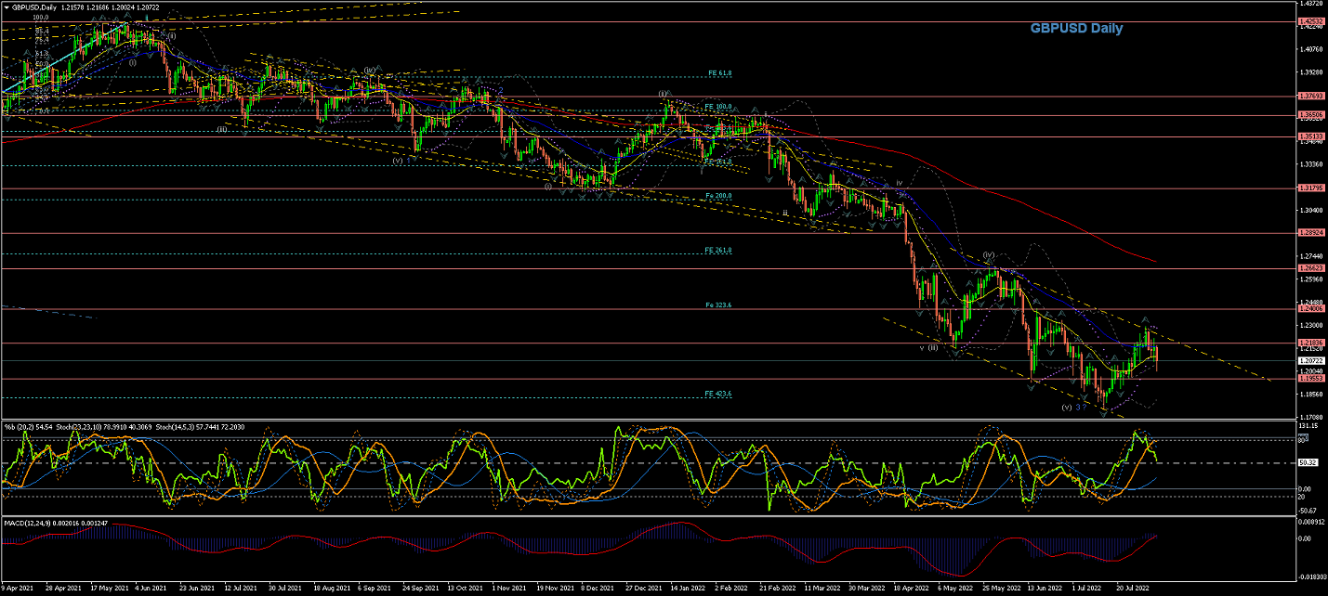
Task: Click the 1.18560 price axis value
Action: click(x=1311, y=394)
